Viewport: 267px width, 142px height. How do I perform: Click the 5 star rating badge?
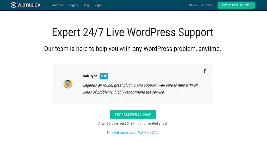click(104, 76)
